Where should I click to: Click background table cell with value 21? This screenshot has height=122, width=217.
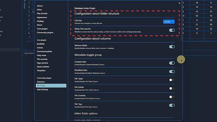coord(197,24)
